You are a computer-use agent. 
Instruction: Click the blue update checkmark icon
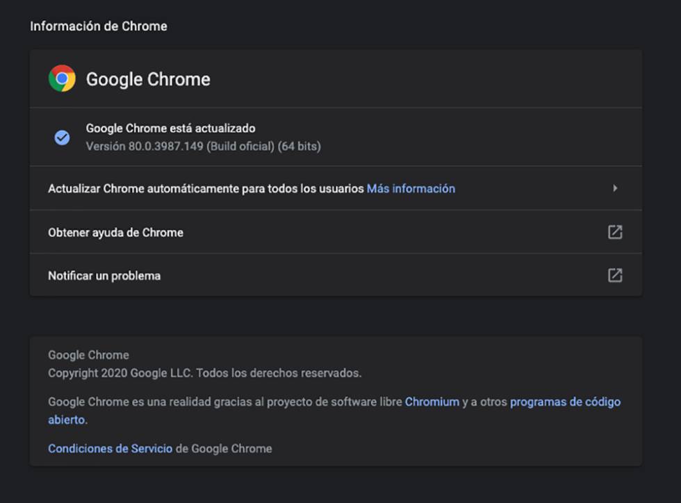62,138
